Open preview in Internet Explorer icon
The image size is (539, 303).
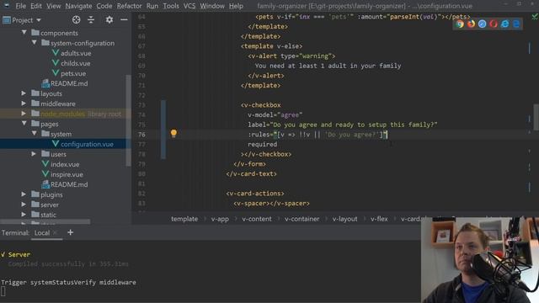[505, 24]
